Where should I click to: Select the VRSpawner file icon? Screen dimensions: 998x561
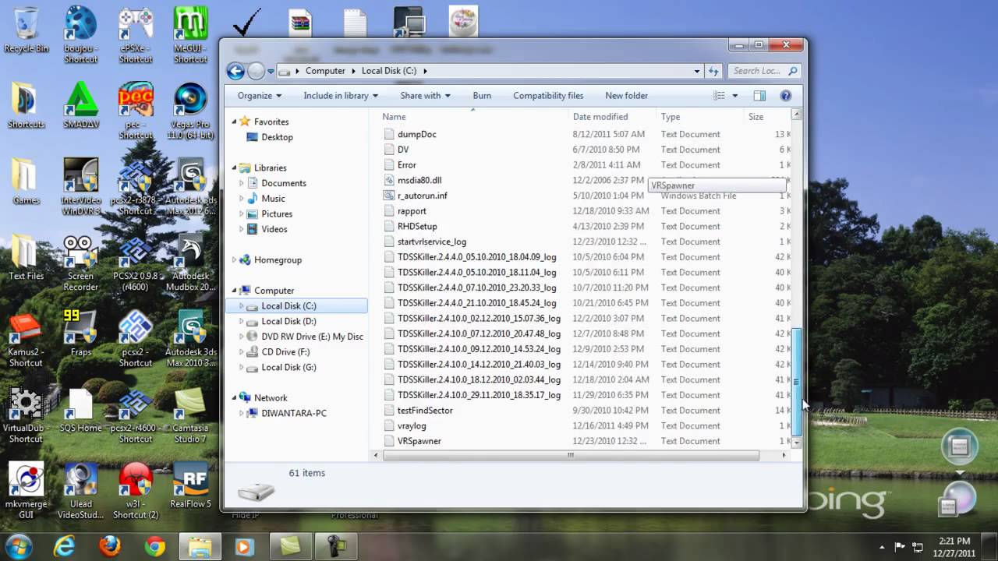[390, 441]
